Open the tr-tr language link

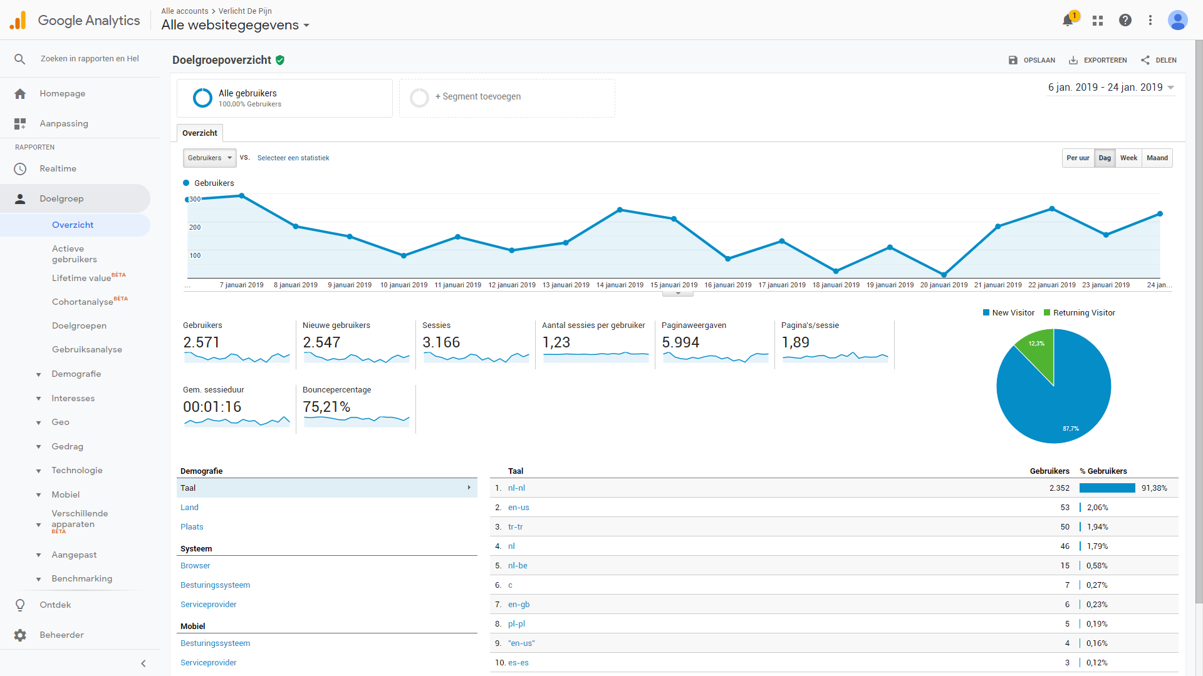(x=515, y=527)
